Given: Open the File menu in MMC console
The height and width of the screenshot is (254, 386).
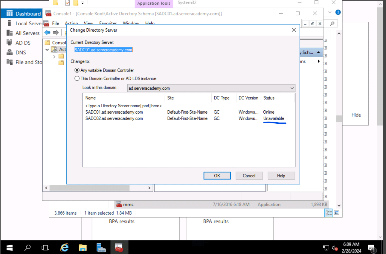Looking at the screenshot, I should [x=55, y=23].
